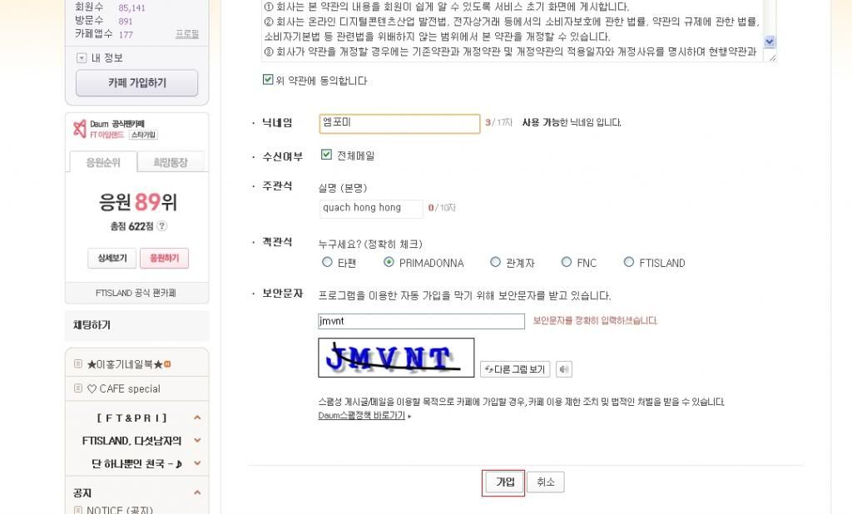The width and height of the screenshot is (852, 514).
Task: Click the Daum 공식팬카페 logo icon
Action: tap(80, 129)
